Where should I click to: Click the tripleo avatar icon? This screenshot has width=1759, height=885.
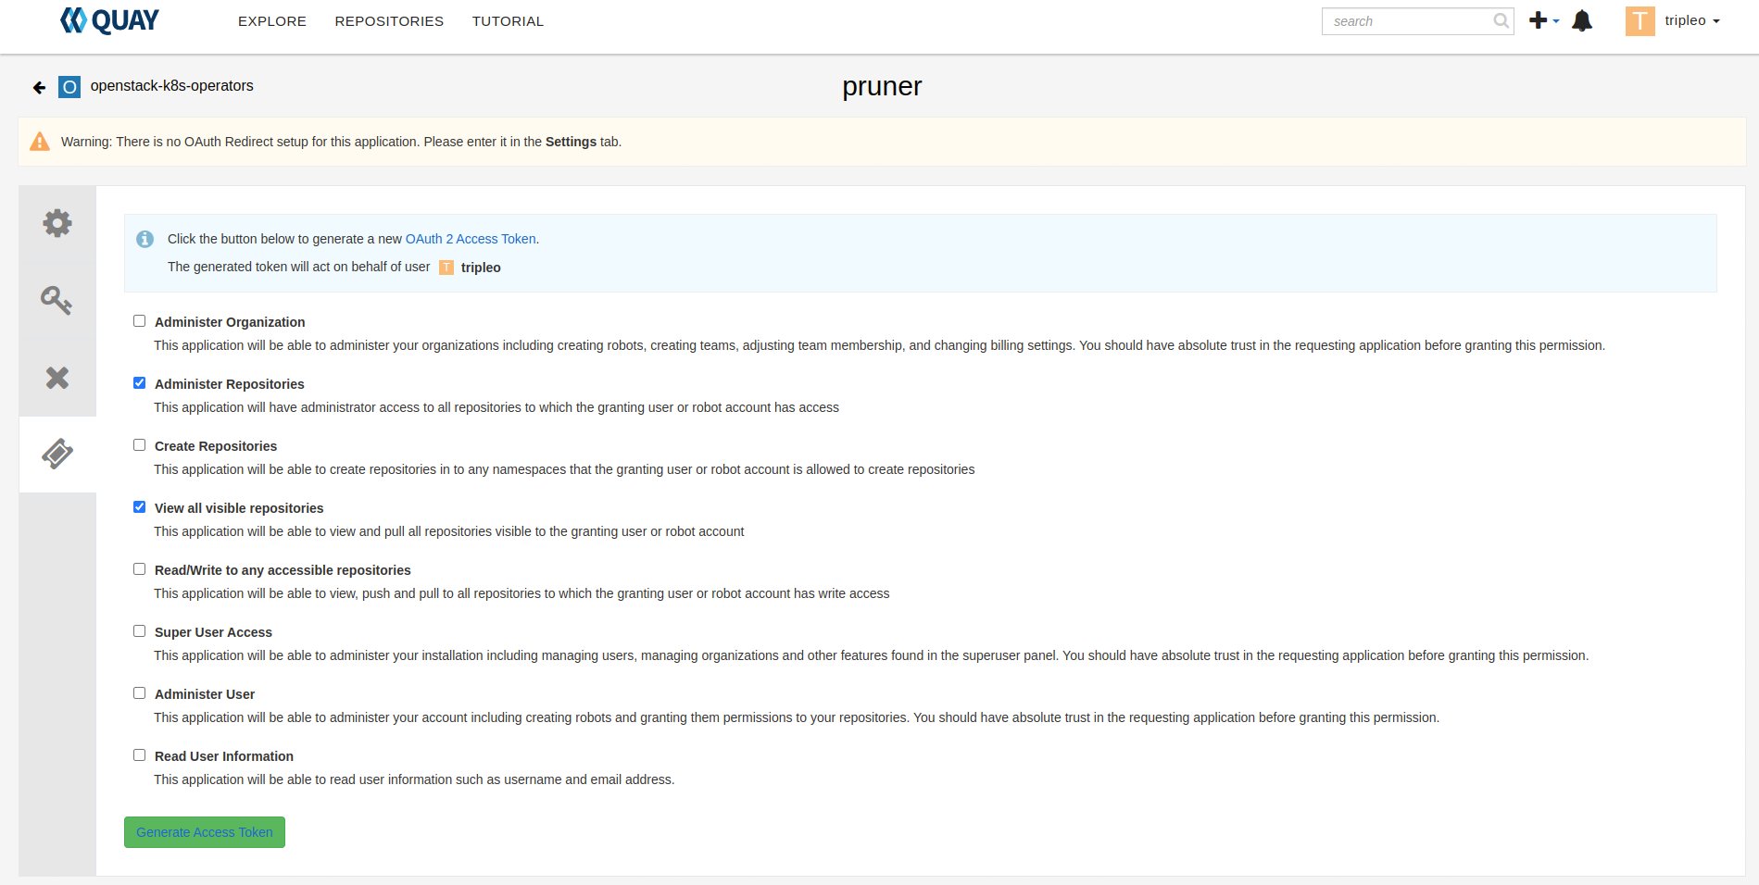(x=1640, y=20)
